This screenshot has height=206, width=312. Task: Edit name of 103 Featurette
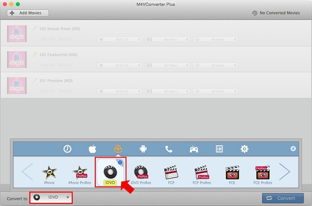pyautogui.click(x=35, y=55)
